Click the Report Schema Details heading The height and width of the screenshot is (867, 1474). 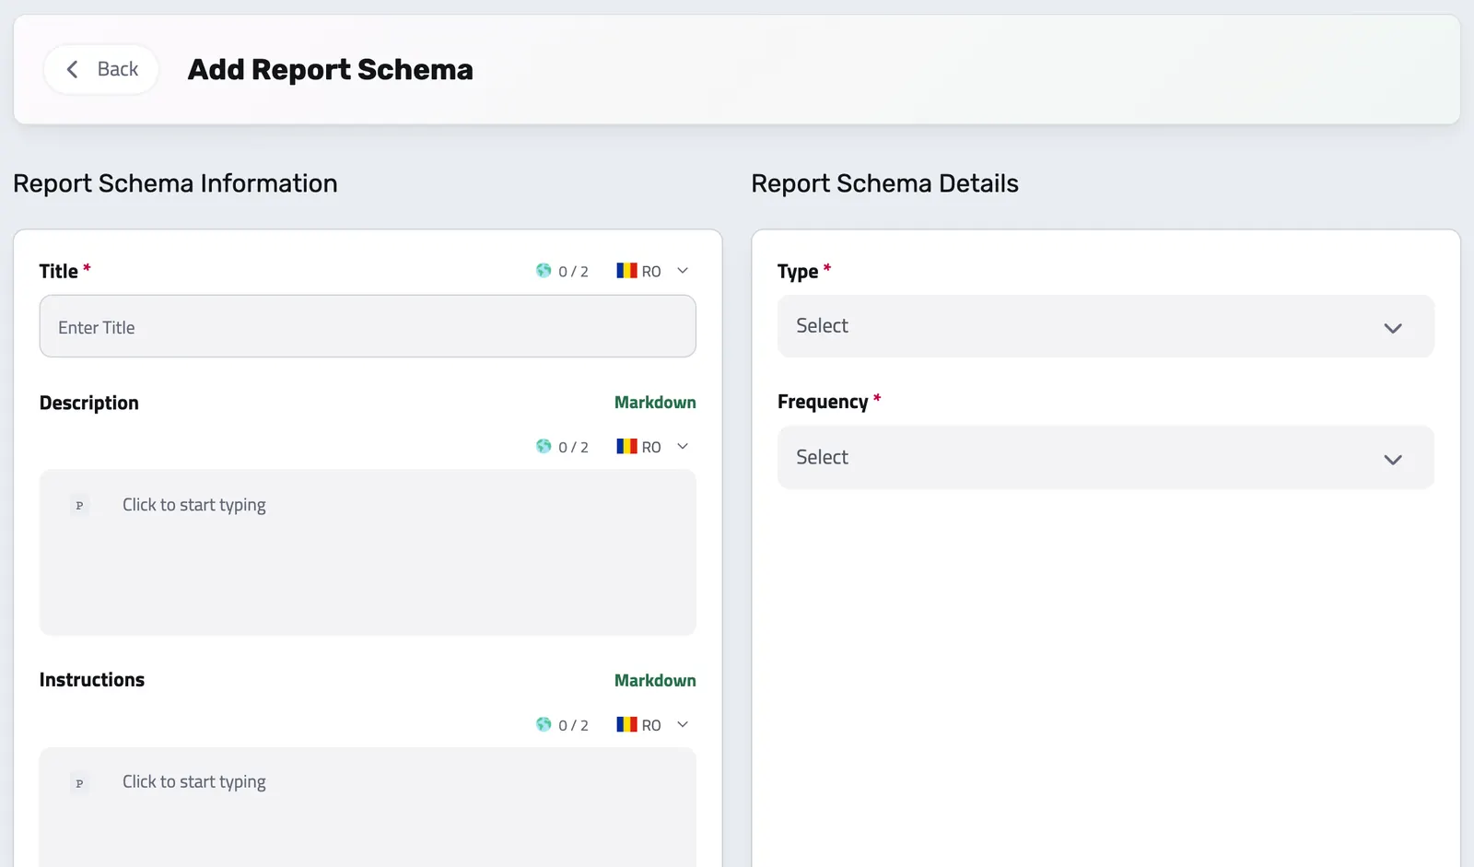(x=884, y=183)
